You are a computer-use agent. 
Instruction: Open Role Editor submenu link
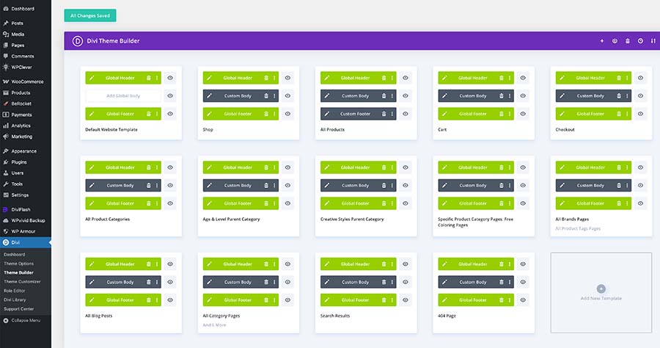point(15,291)
